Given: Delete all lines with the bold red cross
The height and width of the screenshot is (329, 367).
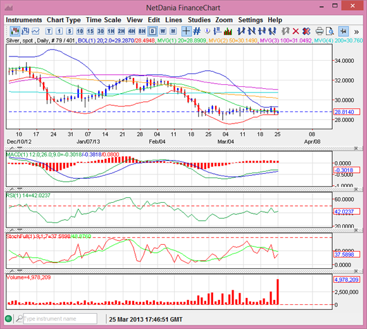Looking at the screenshot, I should coord(306,31).
